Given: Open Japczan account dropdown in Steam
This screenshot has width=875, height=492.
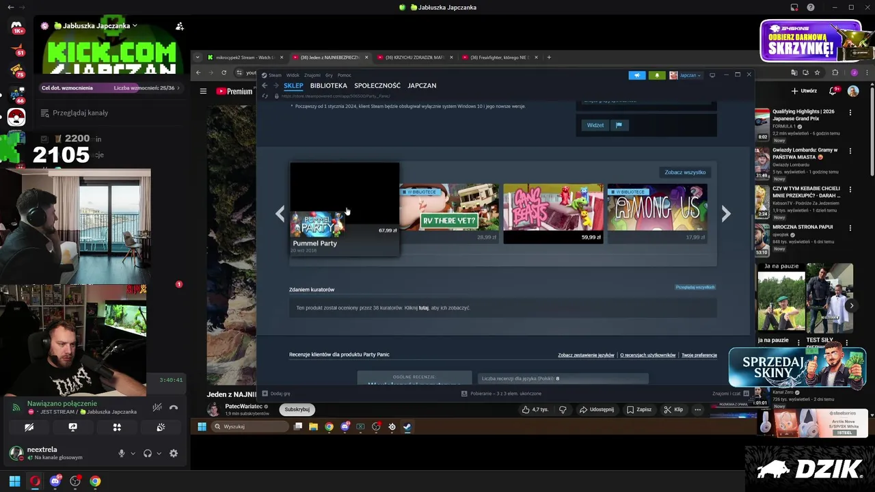Looking at the screenshot, I should pos(686,75).
